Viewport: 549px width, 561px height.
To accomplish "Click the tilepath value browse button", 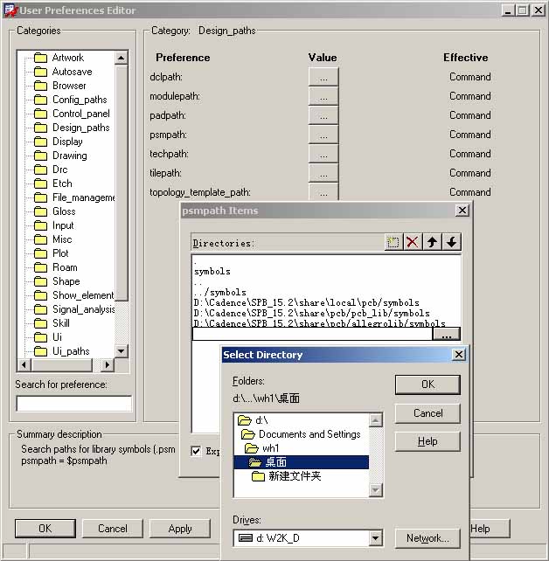I will coord(323,173).
